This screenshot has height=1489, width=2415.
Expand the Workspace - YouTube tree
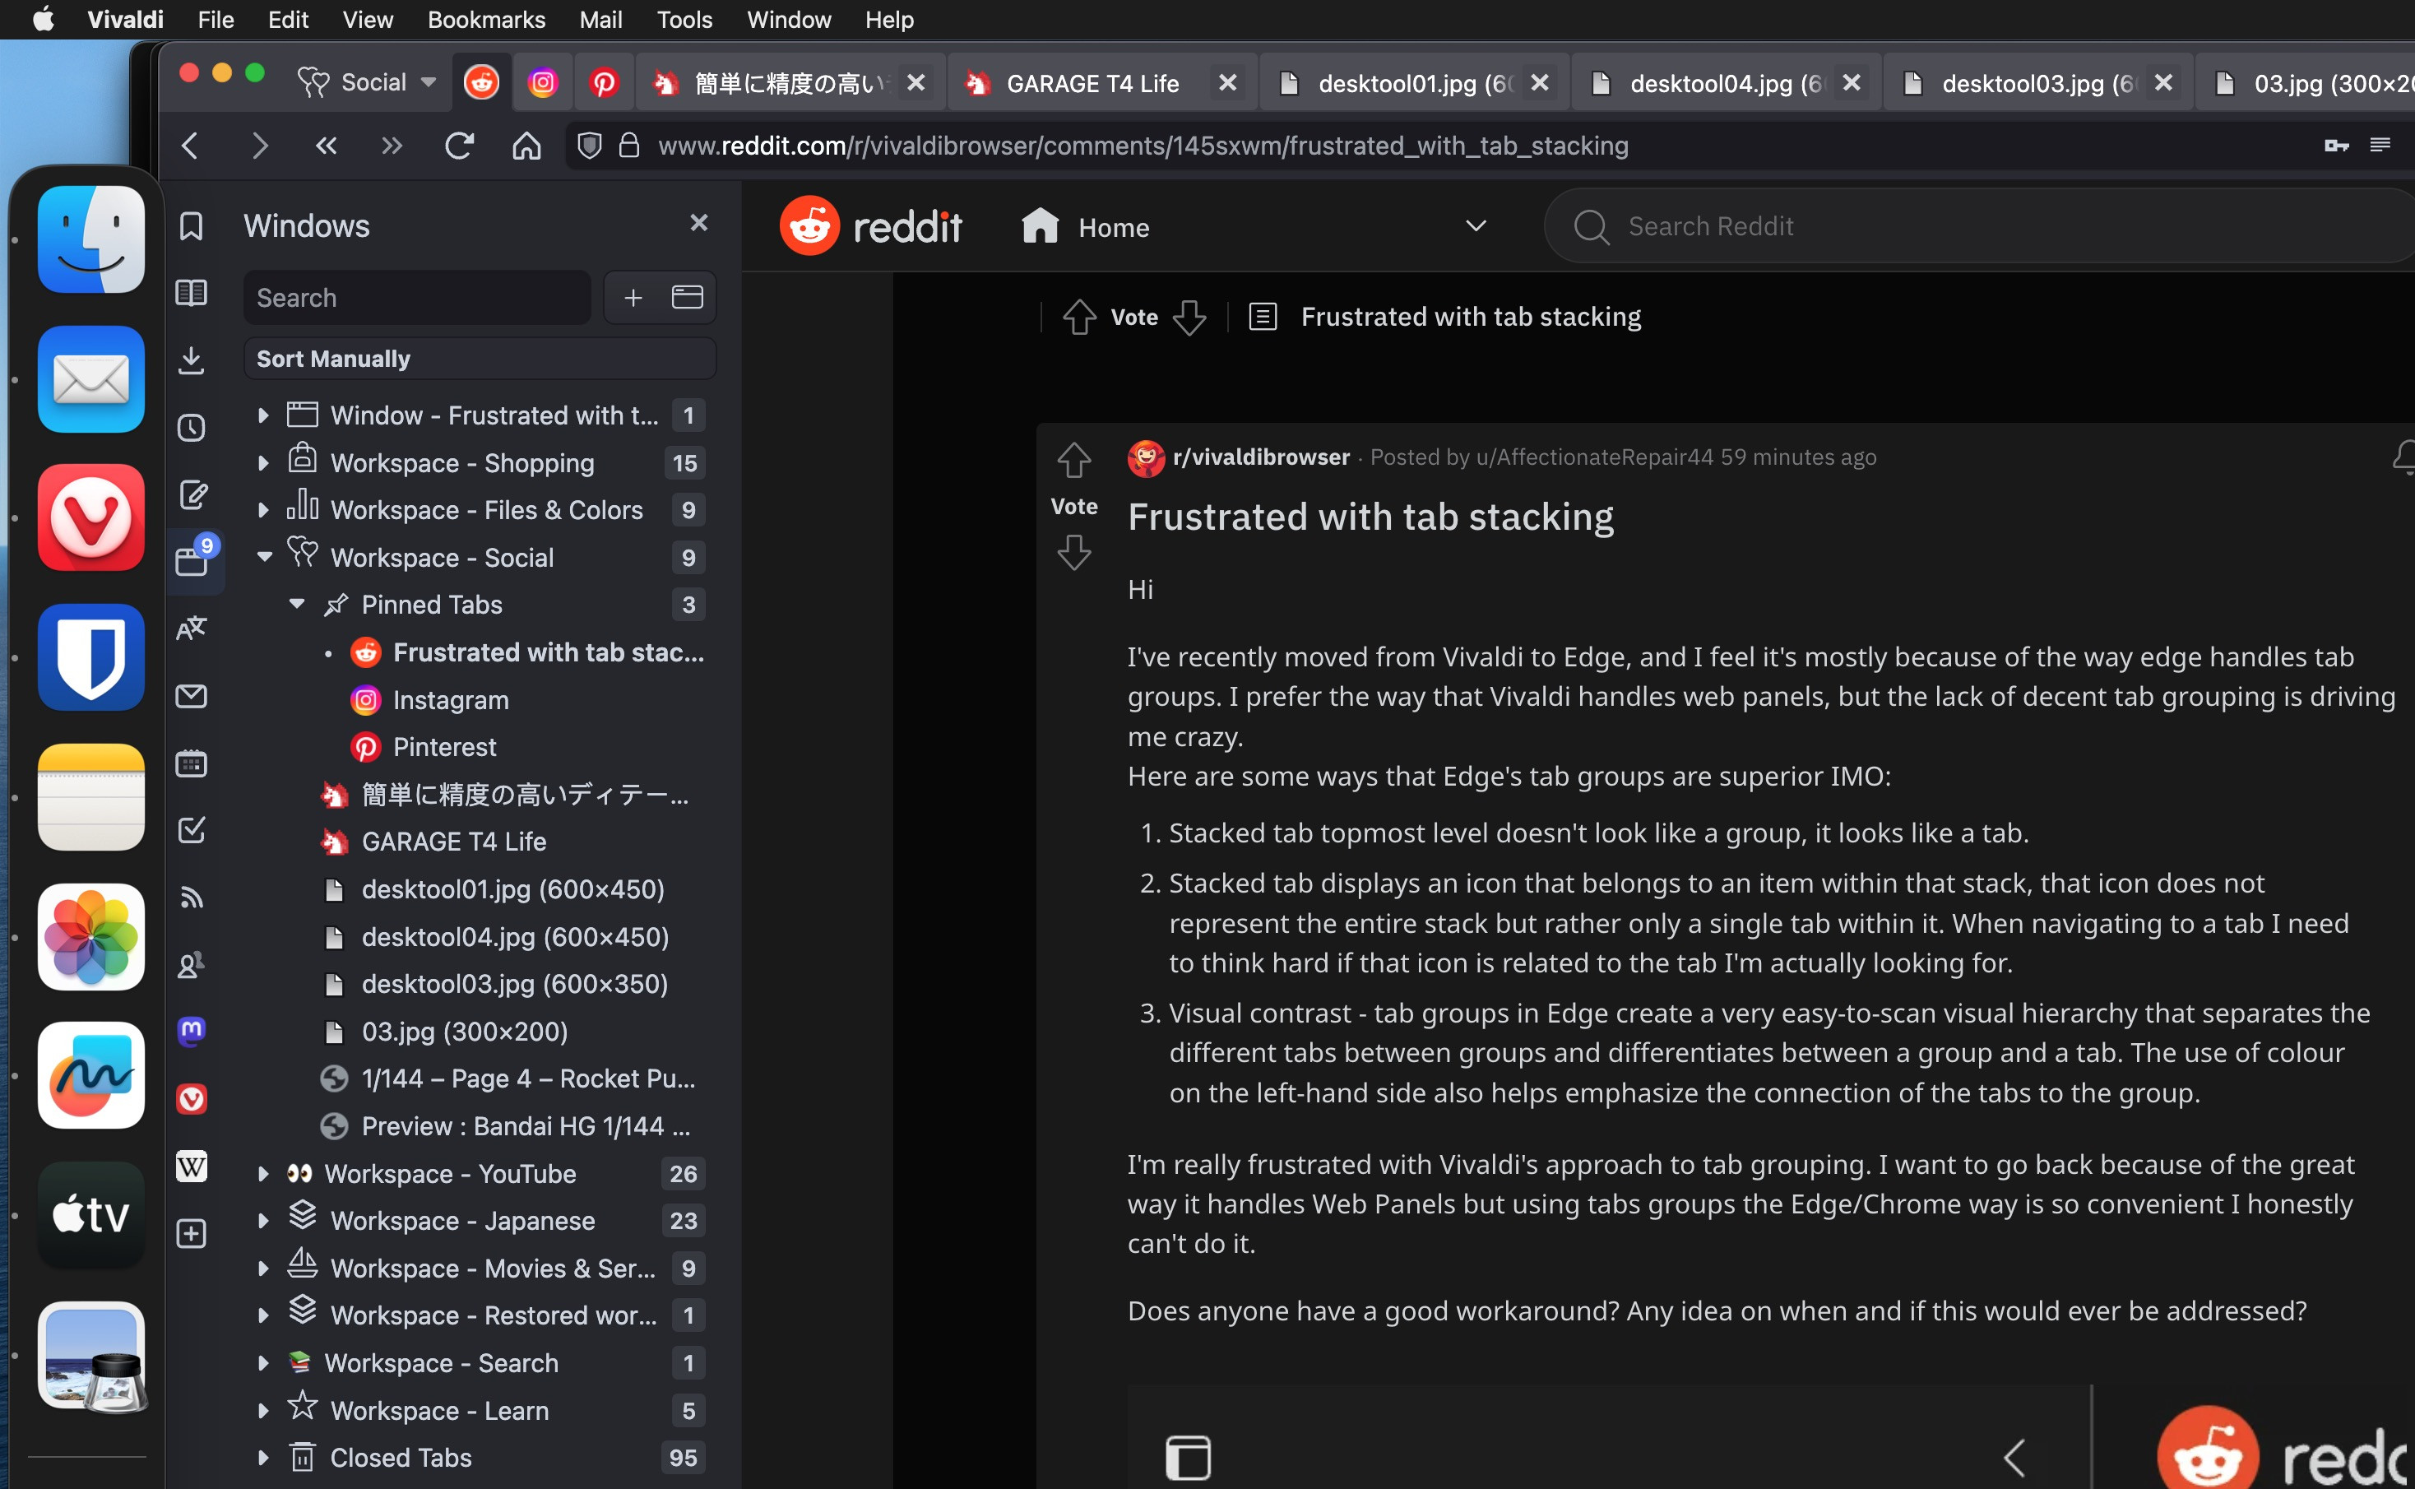click(263, 1174)
